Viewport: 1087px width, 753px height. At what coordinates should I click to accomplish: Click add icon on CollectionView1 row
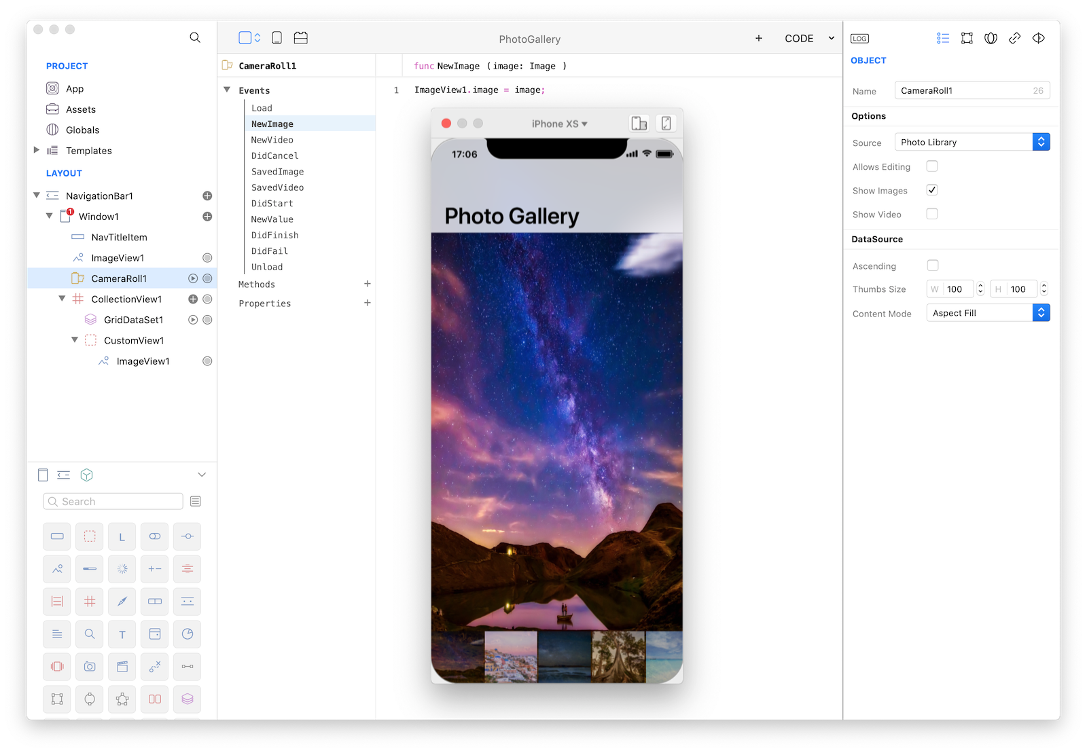193,299
